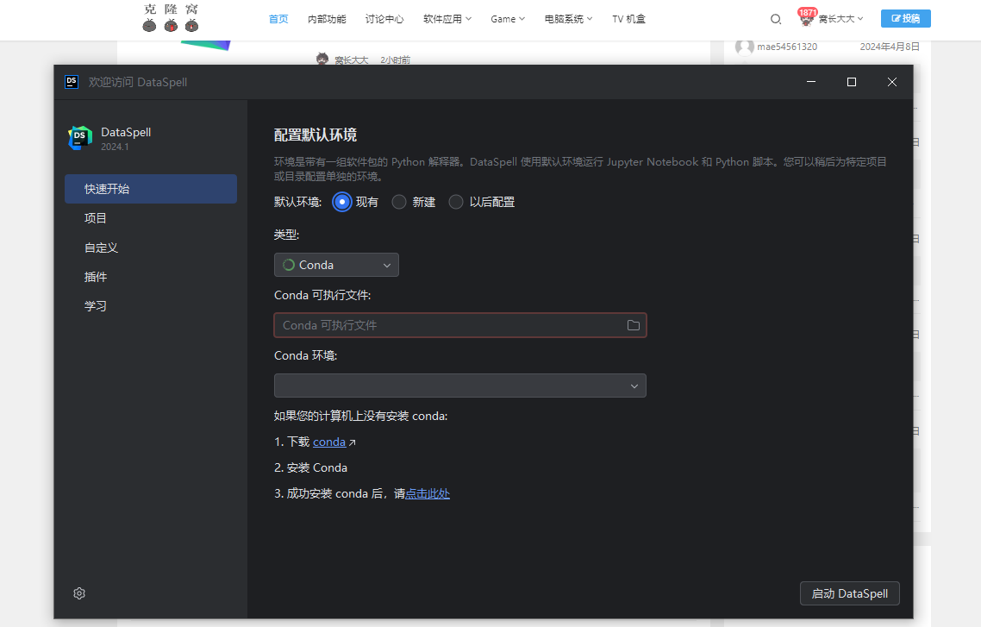
Task: Select 快速开始 in the sidebar
Action: pyautogui.click(x=151, y=189)
